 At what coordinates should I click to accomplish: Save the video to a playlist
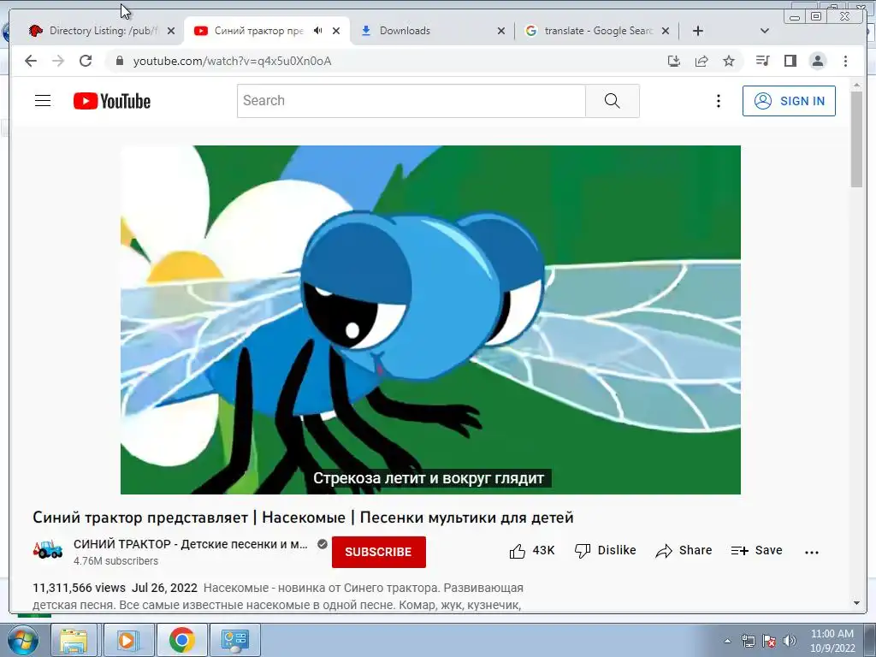coord(756,551)
